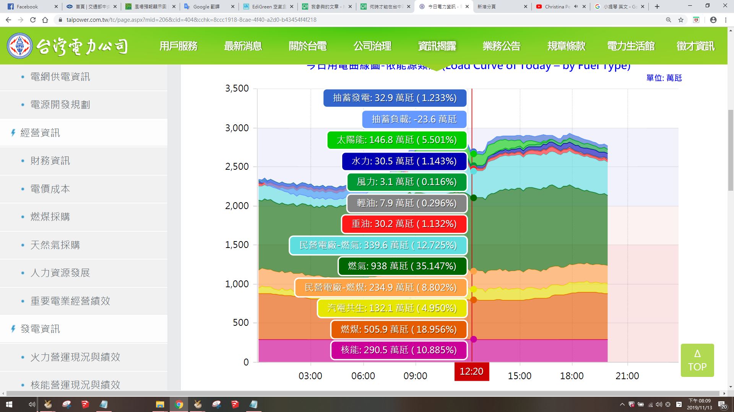Open the 火力營運現況與績效 sidebar link
Viewport: 734px width, 412px height.
pyautogui.click(x=75, y=357)
